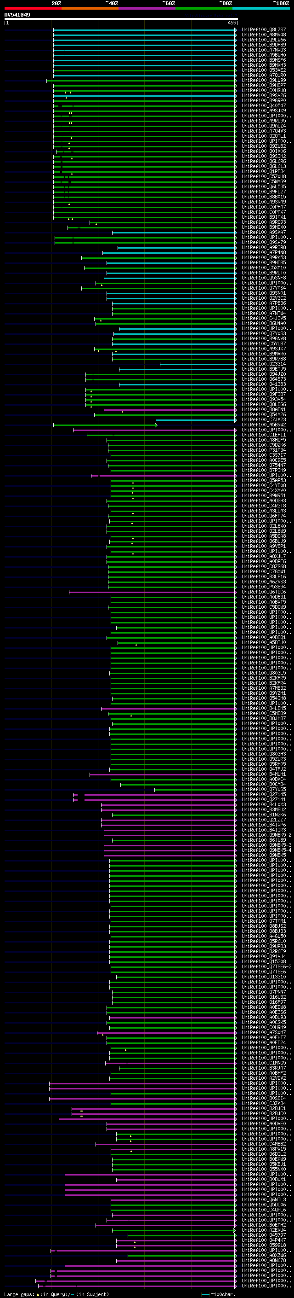294x1298 pixels.
Task: Select the UniRef100_B9ETJ5 label
Action: 263,369
